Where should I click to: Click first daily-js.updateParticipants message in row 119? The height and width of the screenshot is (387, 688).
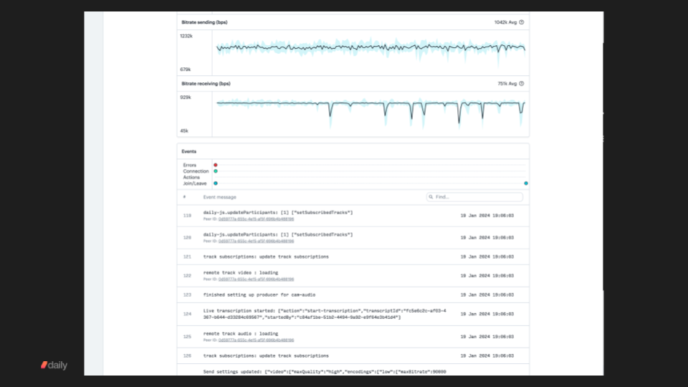[278, 212]
